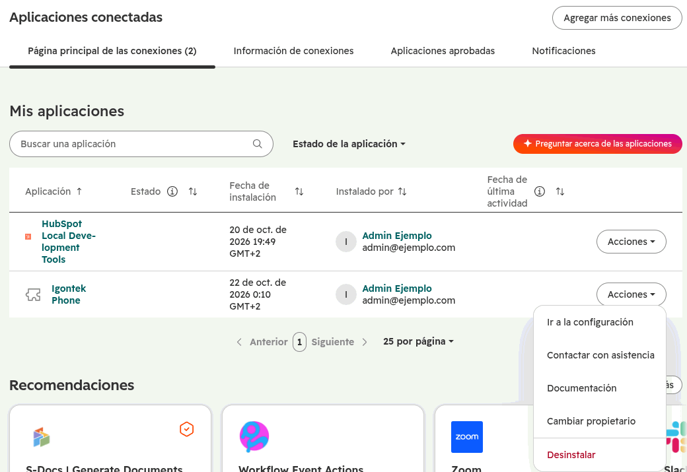687x472 pixels.
Task: Open 25 por página dropdown
Action: click(x=418, y=341)
